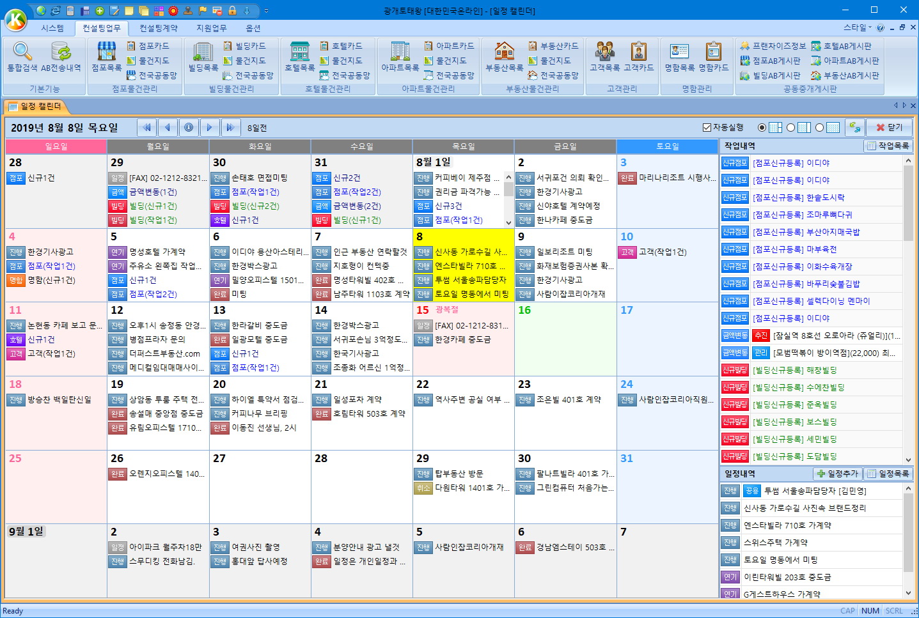Click the AB전송내역 transfer history icon

point(61,56)
